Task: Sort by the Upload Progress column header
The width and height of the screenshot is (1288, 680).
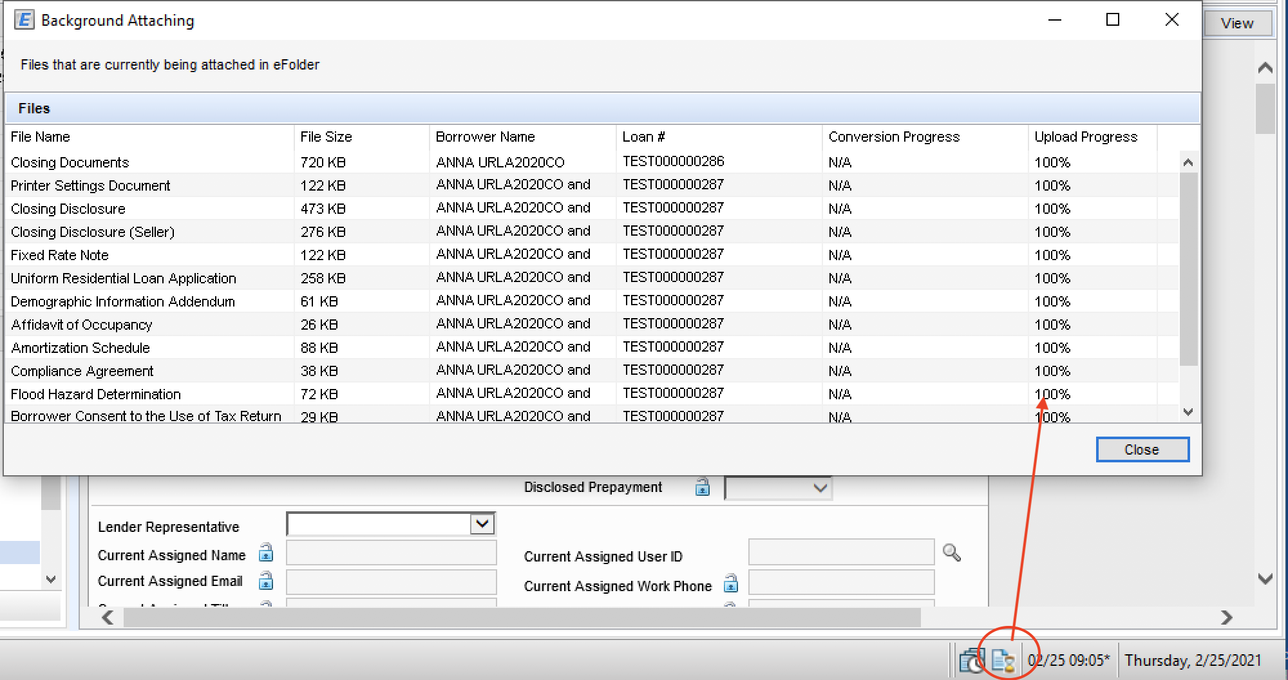Action: coord(1086,137)
